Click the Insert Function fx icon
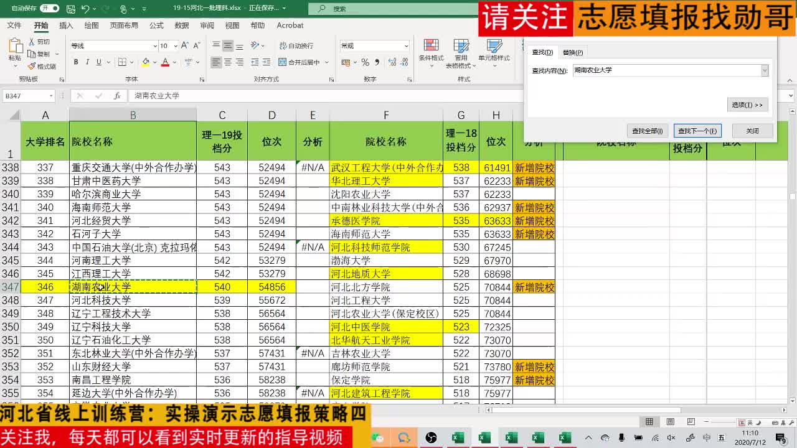797x448 pixels. (x=117, y=96)
